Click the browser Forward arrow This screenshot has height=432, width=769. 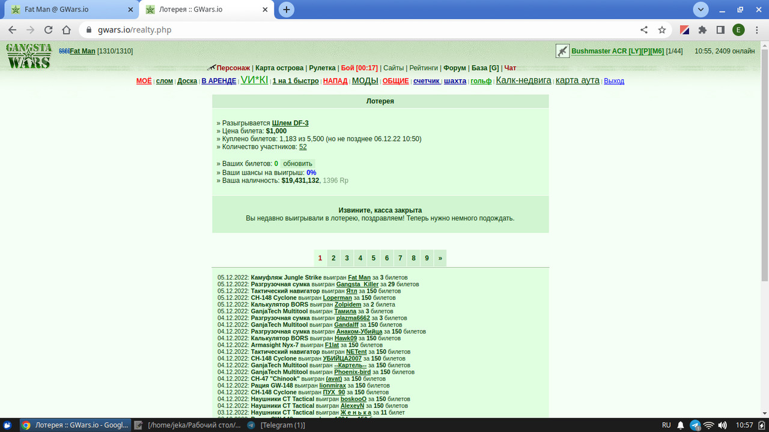click(31, 30)
